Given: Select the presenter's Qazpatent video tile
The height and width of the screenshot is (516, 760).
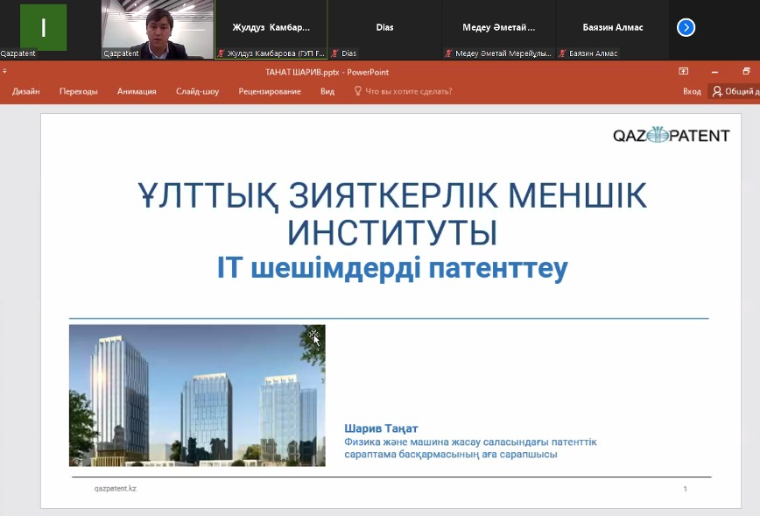Looking at the screenshot, I should click(x=157, y=26).
